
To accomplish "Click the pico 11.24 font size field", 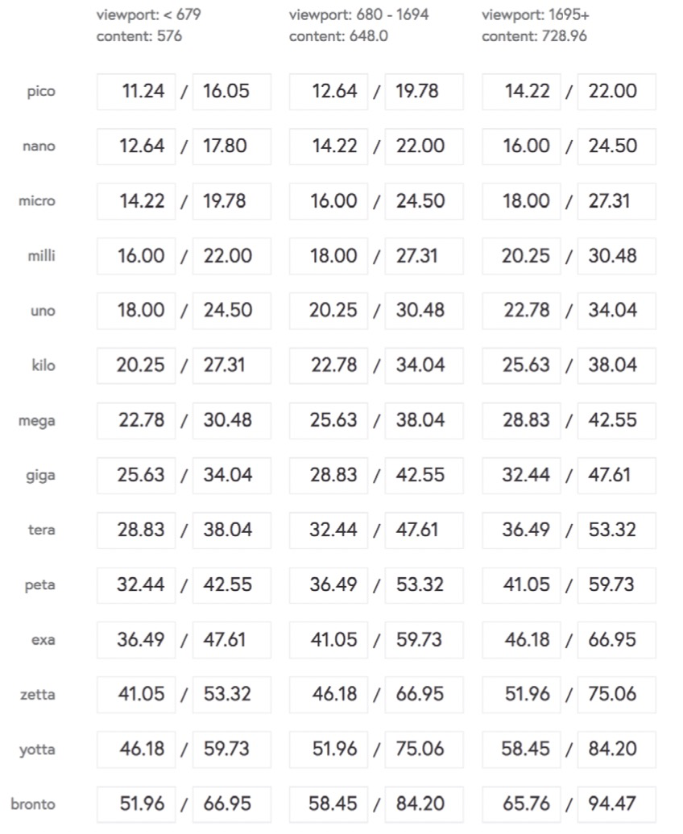I will [136, 92].
